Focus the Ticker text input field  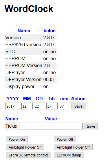tap(51, 126)
